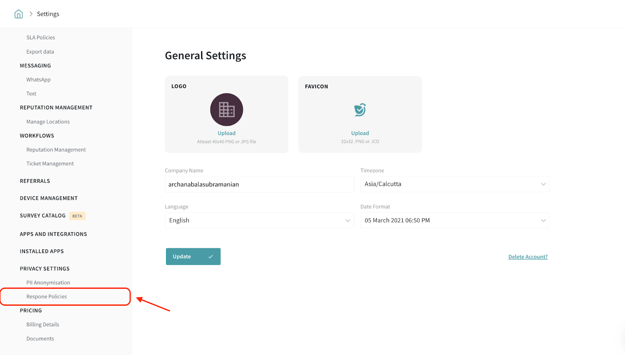Select WhatsApp under Messaging
625x356 pixels.
[x=38, y=80]
